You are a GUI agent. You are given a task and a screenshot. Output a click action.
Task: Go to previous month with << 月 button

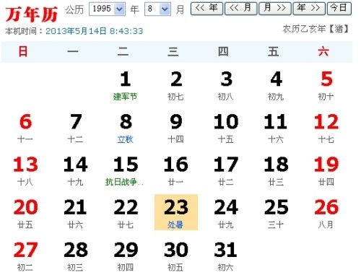240,9
